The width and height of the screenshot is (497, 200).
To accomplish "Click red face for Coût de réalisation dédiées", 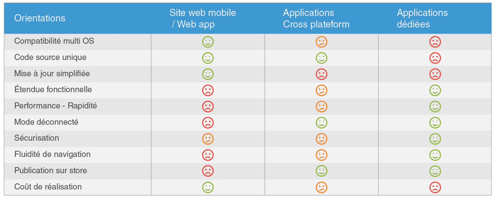I will (x=435, y=187).
